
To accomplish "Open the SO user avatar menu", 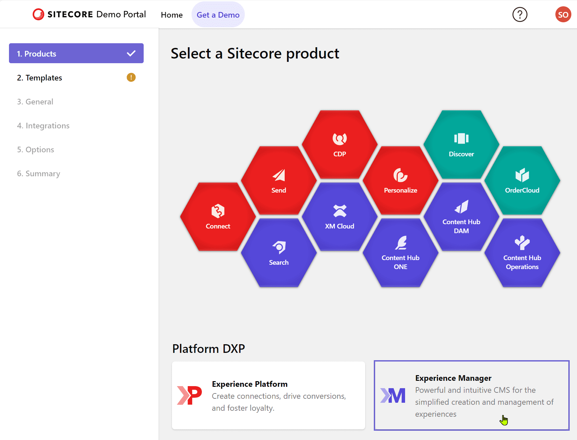I will [563, 15].
